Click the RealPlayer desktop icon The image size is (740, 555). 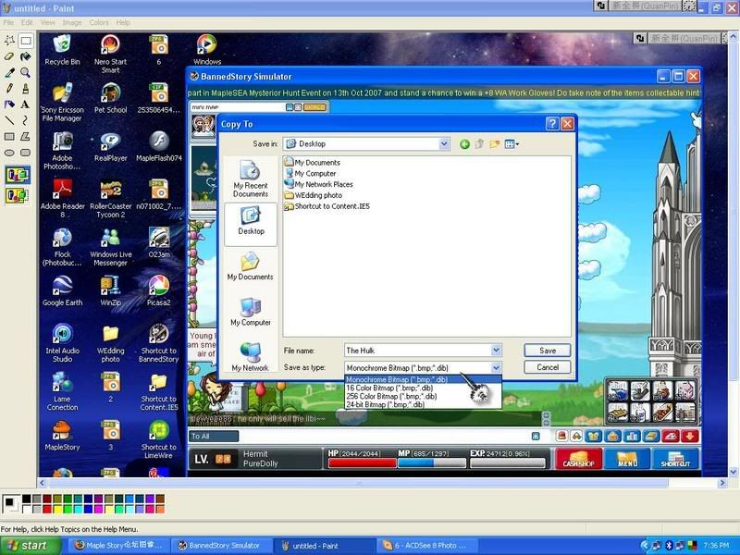pos(110,147)
